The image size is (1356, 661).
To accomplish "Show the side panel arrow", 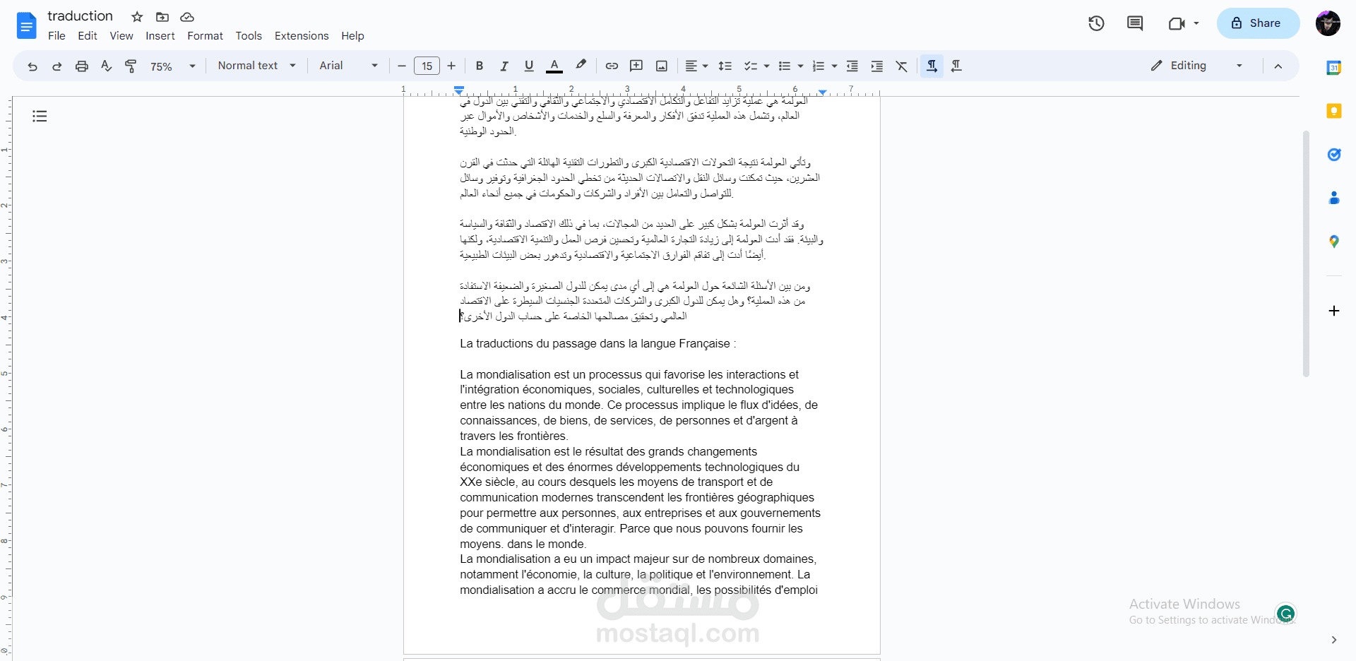I will [x=1333, y=640].
